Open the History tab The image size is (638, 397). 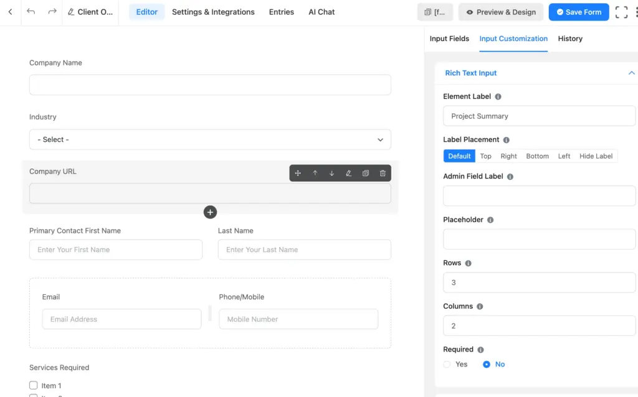point(570,39)
